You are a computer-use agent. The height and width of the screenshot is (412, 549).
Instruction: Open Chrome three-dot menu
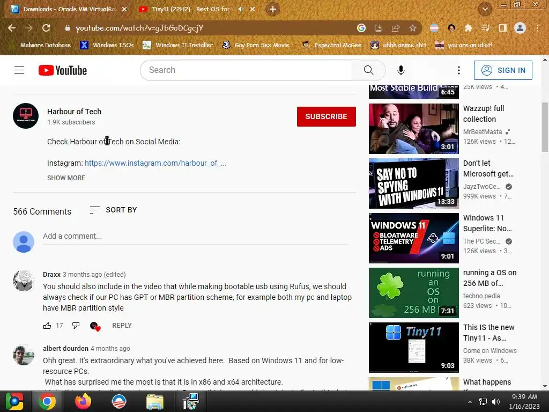click(537, 28)
